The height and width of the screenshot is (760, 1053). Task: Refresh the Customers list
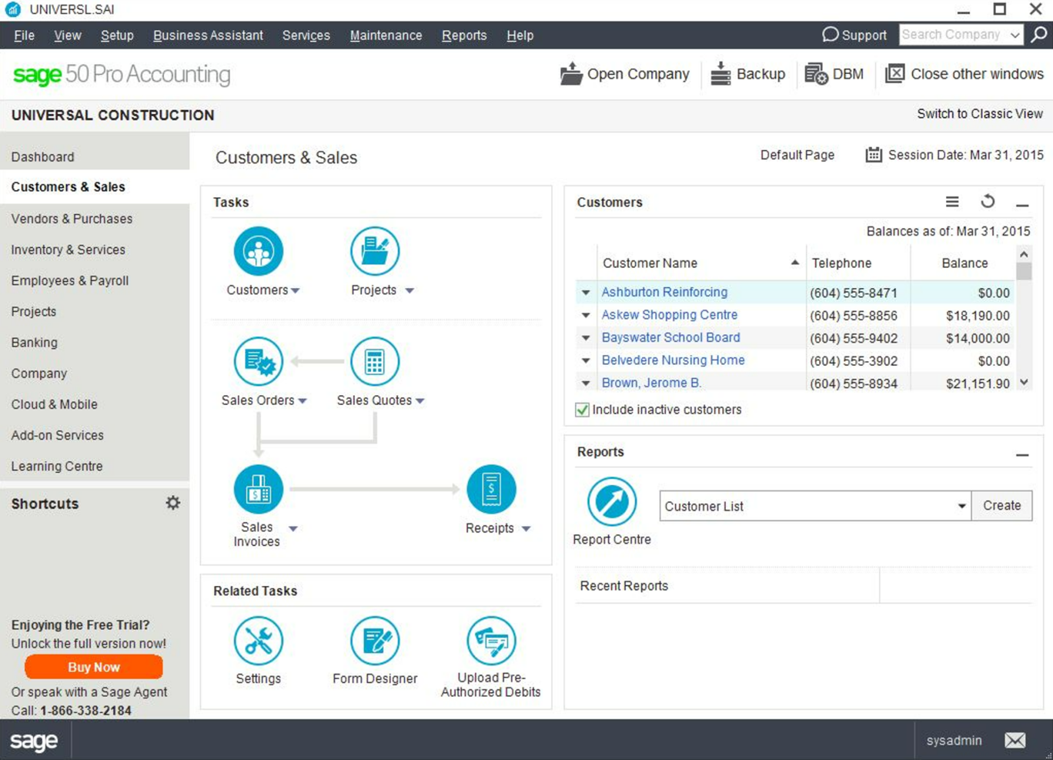988,201
